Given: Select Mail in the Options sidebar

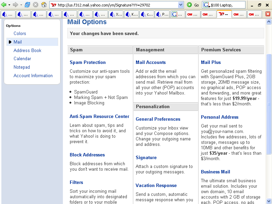Looking at the screenshot, I should click(18, 42).
